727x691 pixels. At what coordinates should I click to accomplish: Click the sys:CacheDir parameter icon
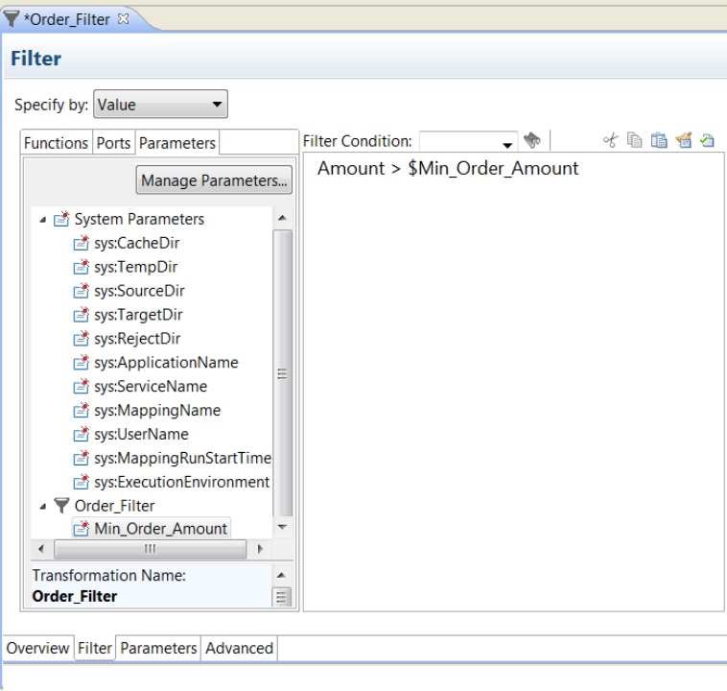tap(82, 243)
